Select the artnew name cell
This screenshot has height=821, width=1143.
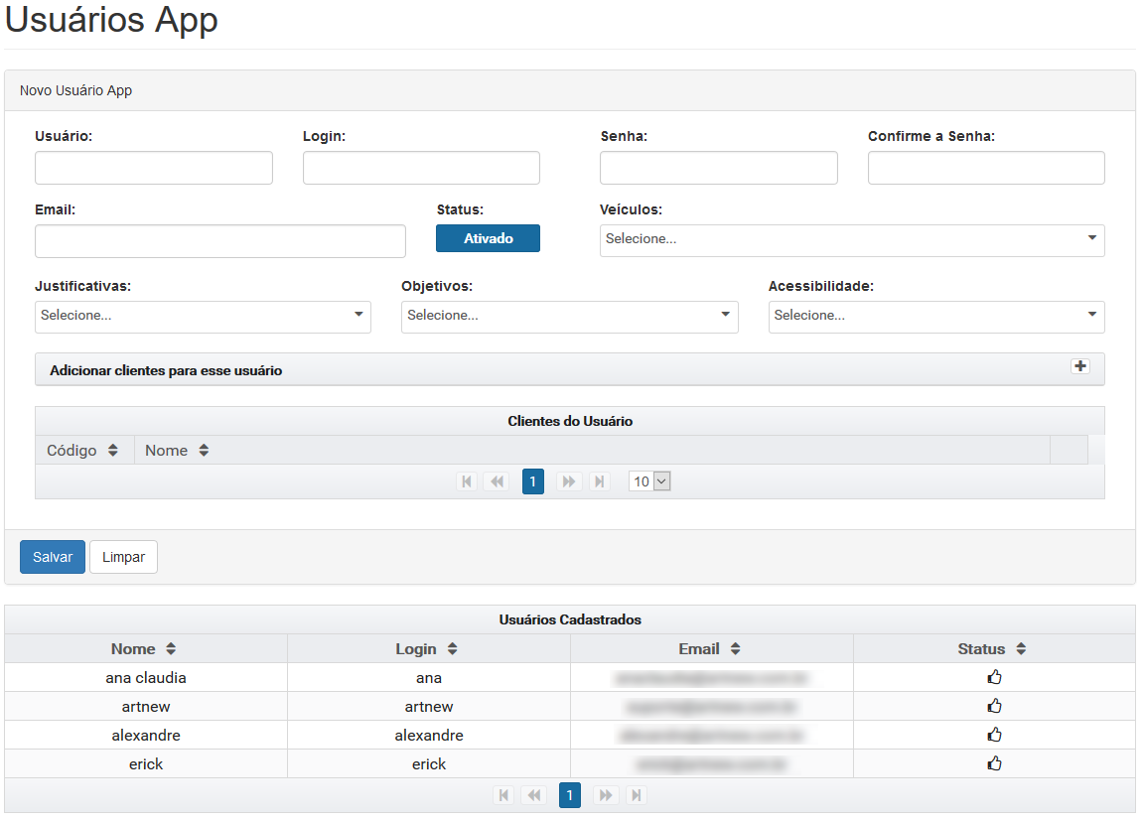pos(146,707)
